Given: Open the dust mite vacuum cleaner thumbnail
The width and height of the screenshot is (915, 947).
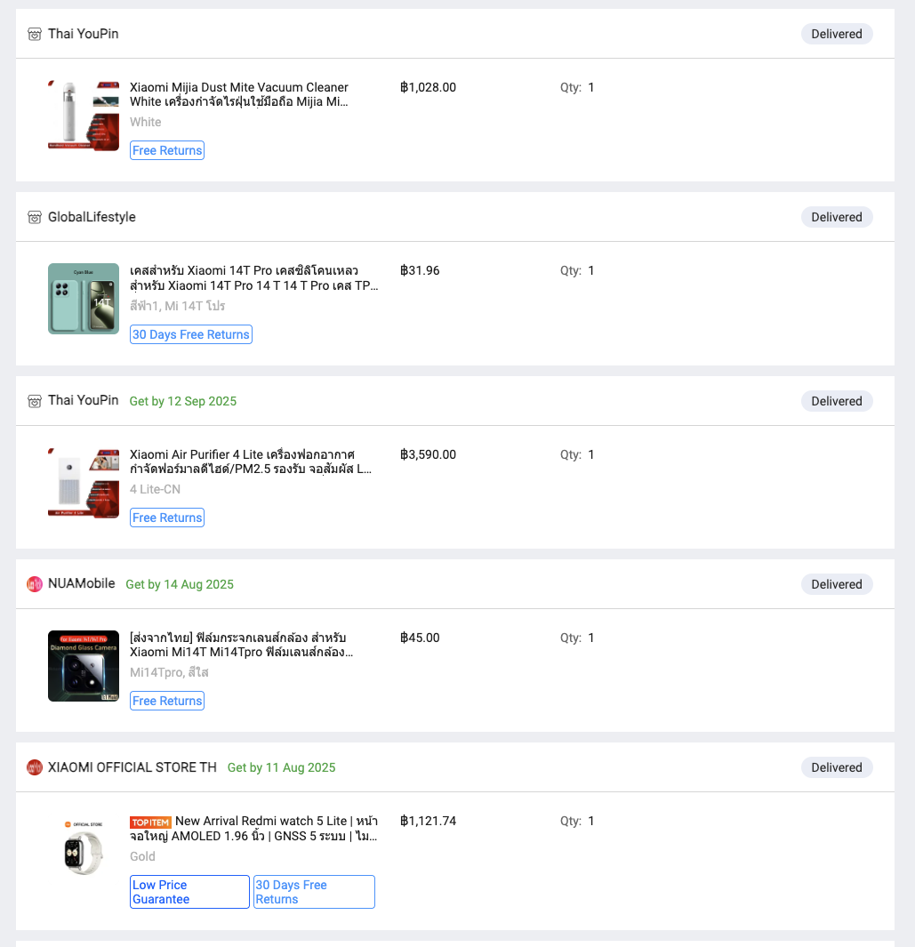Looking at the screenshot, I should click(84, 116).
